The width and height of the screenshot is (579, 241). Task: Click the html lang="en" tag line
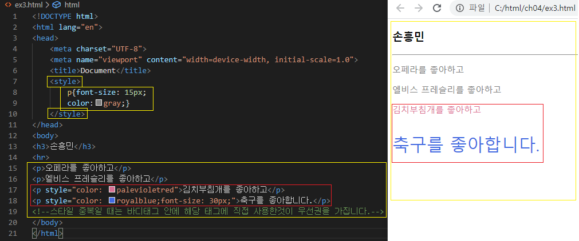[67, 27]
